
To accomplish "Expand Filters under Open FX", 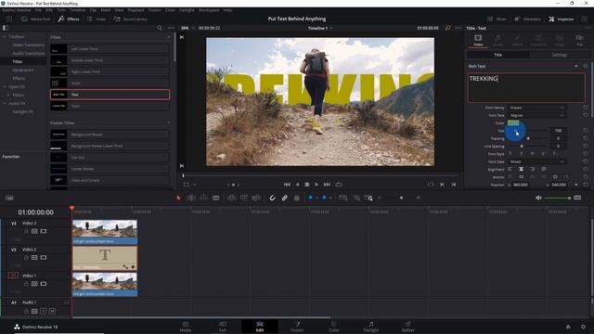I will (8, 95).
